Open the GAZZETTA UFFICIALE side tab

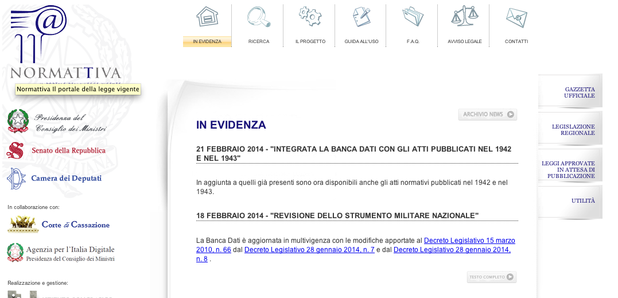(x=570, y=91)
